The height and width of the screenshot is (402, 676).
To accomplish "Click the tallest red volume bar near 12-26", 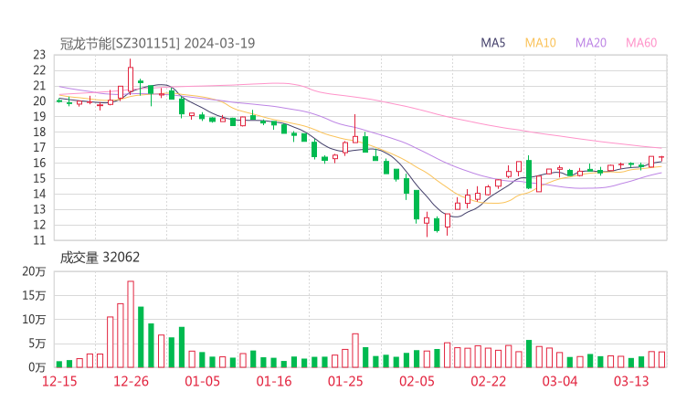I will click(x=131, y=324).
